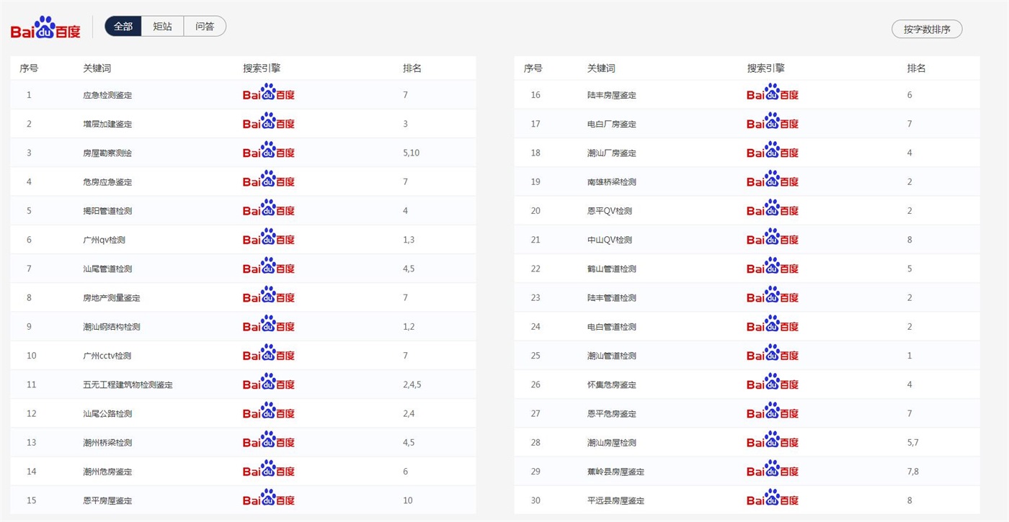Click the Baidu icon beside 平远县房屋鉴定
Screen dimensions: 1009x522
[773, 500]
